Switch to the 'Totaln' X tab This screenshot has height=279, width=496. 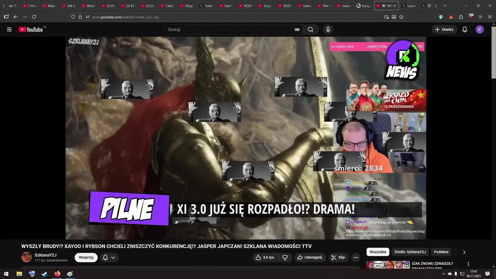coord(206,6)
